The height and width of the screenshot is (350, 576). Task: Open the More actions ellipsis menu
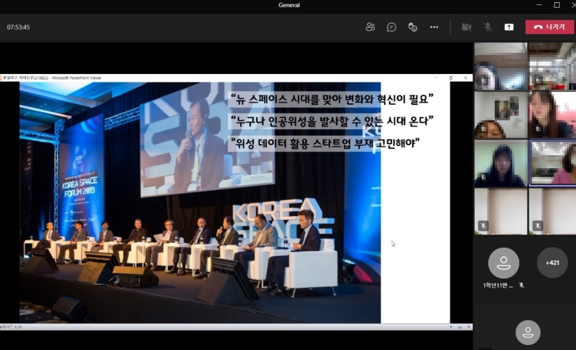(x=434, y=27)
